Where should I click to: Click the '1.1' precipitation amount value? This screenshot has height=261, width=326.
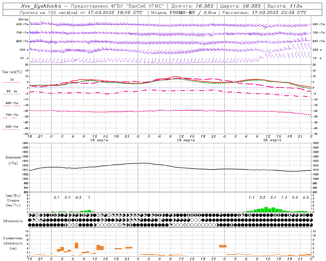click(251, 197)
